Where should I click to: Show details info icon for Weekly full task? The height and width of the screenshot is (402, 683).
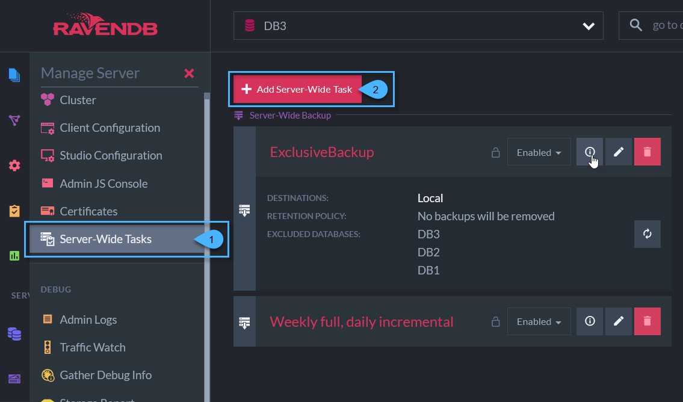[590, 321]
